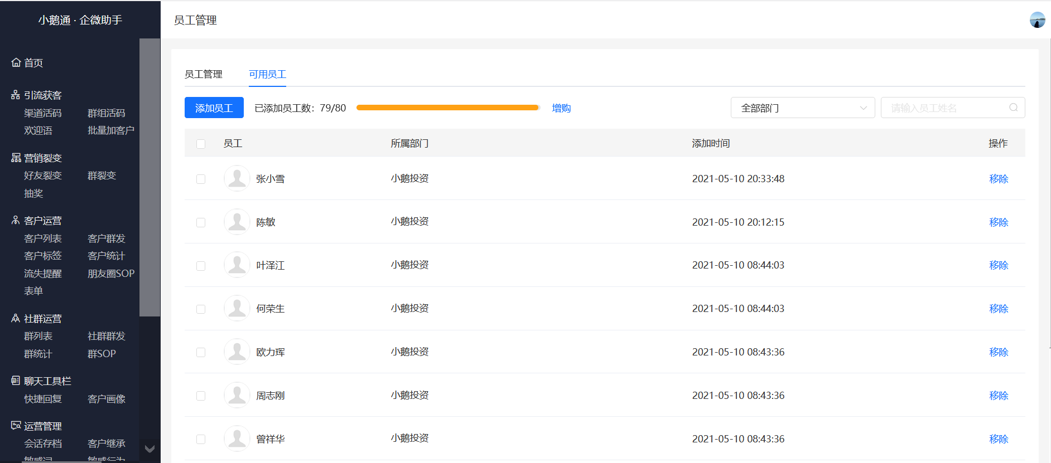
Task: Remove 曾祥华 via the 移除 link
Action: 999,439
